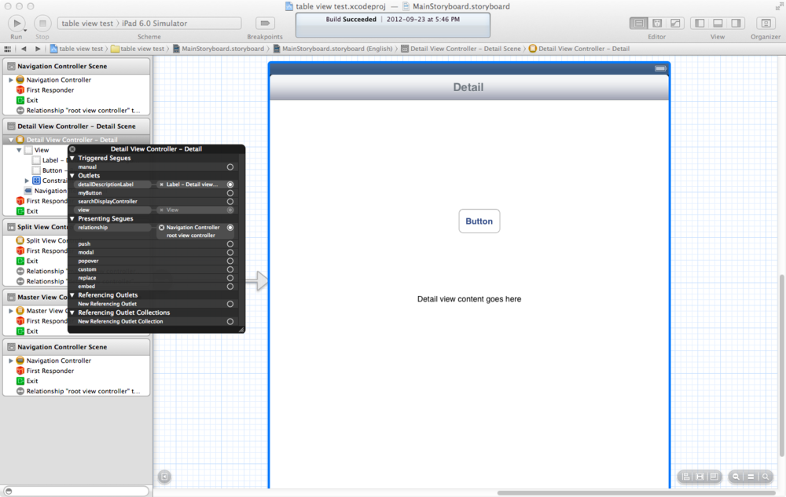The image size is (786, 497).
Task: Click the Button on the Detail canvas
Action: [479, 221]
